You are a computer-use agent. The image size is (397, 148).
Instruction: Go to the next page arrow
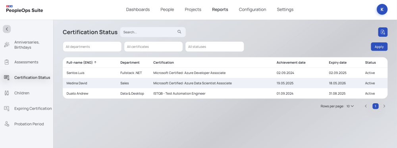[x=384, y=106]
